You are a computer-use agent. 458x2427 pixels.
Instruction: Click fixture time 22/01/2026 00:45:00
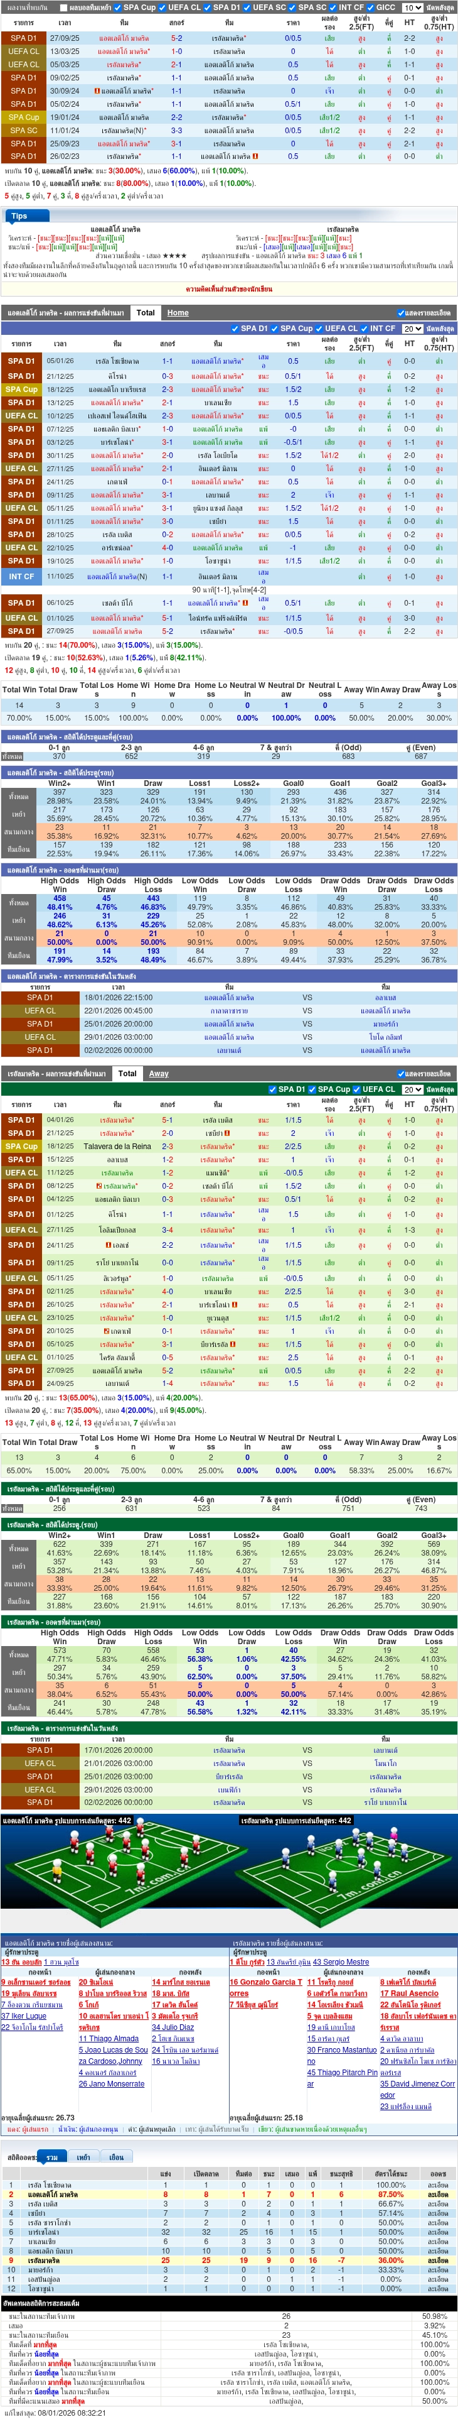[x=119, y=1010]
